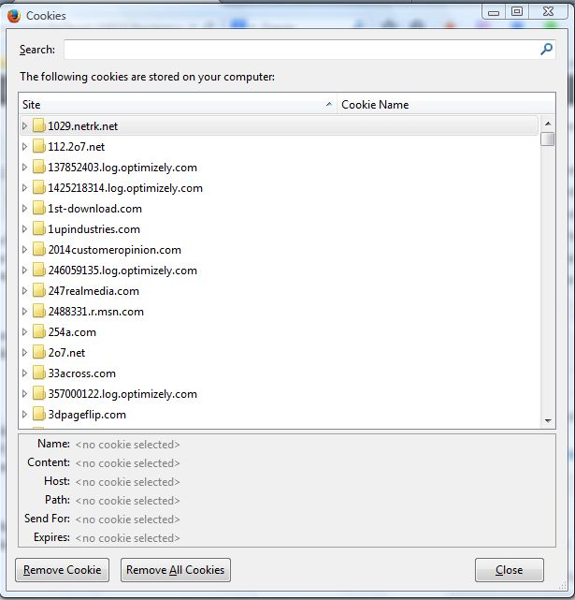Screen dimensions: 575x600
Task: Expand the 1upindustries.com tree node
Action: tap(24, 229)
